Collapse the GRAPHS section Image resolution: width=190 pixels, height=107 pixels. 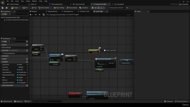[1, 45]
